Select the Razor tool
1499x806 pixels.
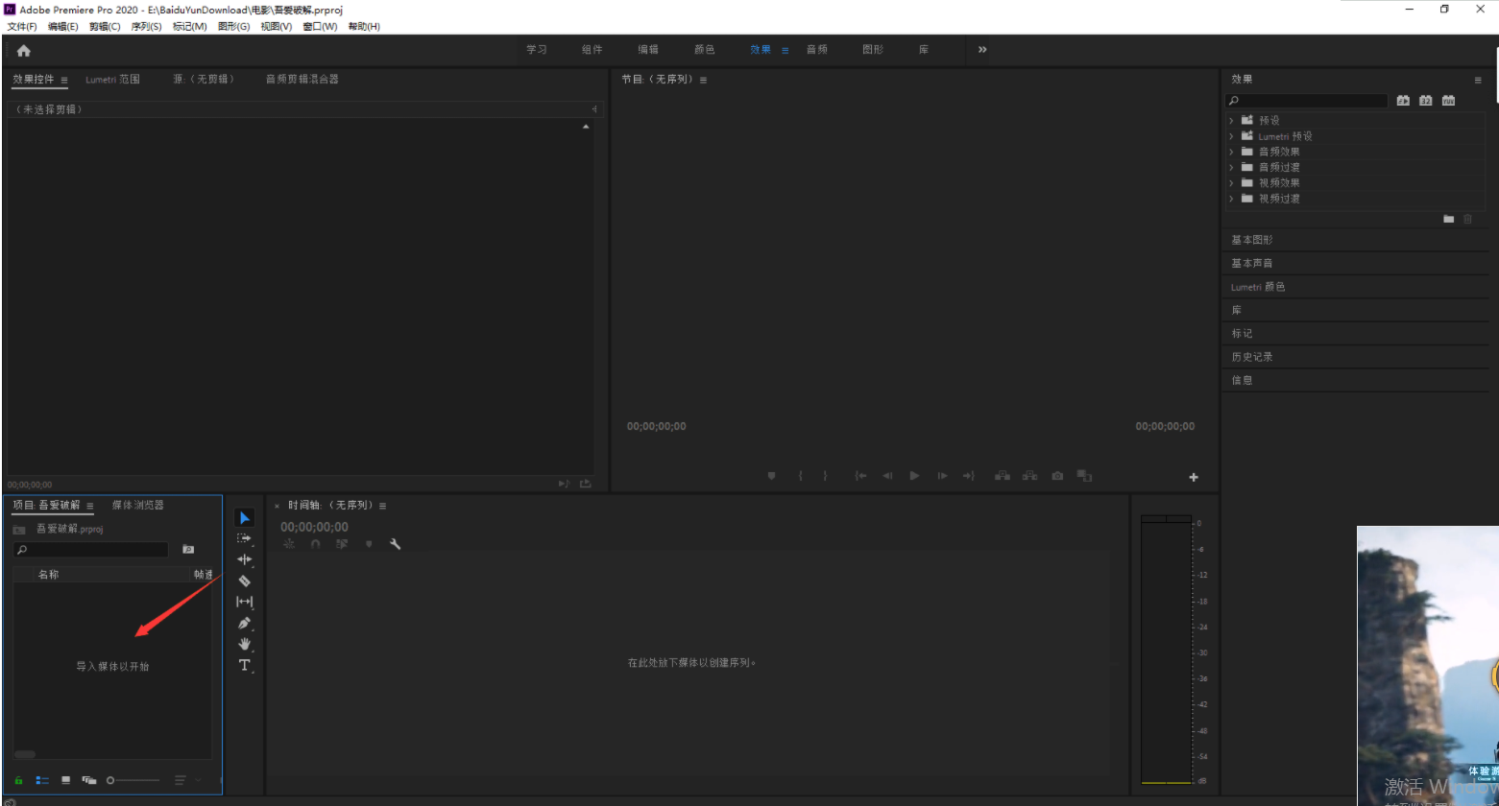tap(244, 581)
